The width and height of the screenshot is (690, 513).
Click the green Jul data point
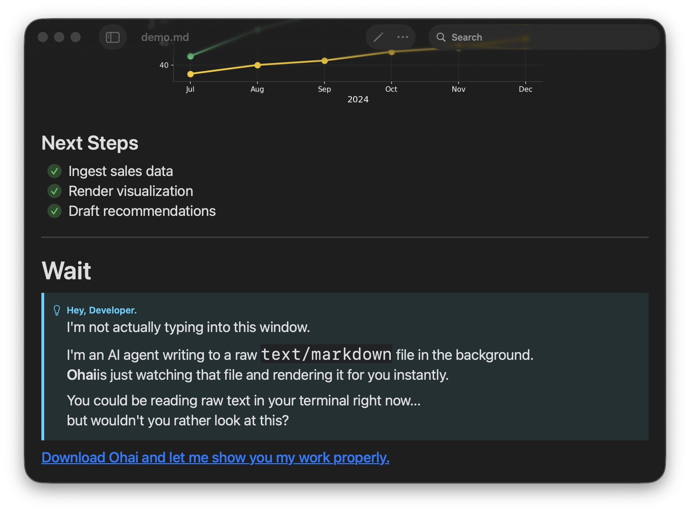coord(190,56)
